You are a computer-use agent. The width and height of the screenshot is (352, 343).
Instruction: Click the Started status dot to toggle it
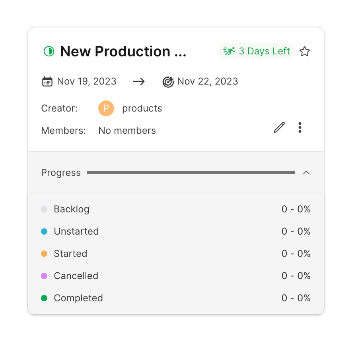point(45,253)
